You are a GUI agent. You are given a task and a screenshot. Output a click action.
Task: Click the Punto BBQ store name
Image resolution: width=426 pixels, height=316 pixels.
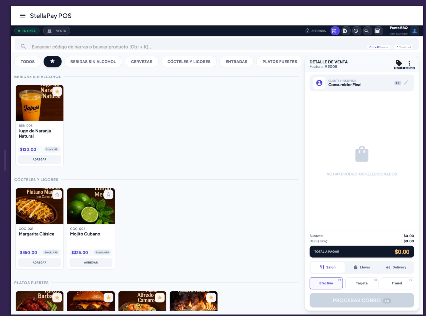pyautogui.click(x=399, y=28)
